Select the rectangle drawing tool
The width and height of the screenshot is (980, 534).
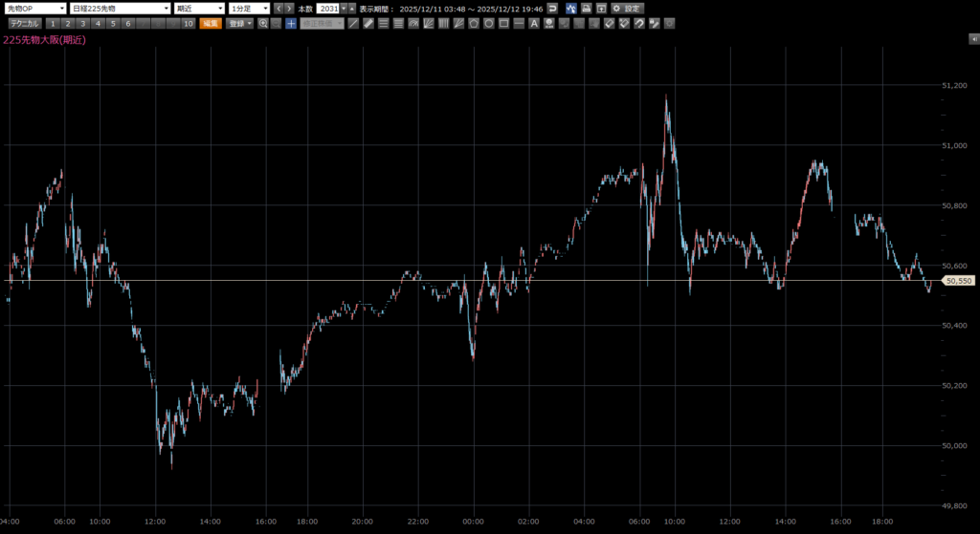click(503, 23)
